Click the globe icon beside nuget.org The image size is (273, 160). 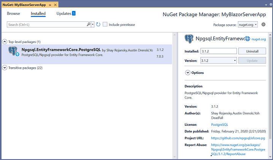coord(248,39)
